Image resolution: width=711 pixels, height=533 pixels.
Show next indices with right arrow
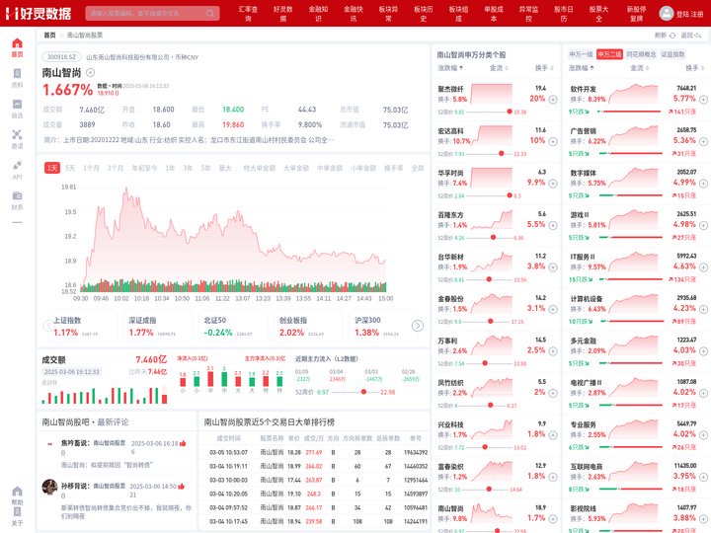click(418, 326)
